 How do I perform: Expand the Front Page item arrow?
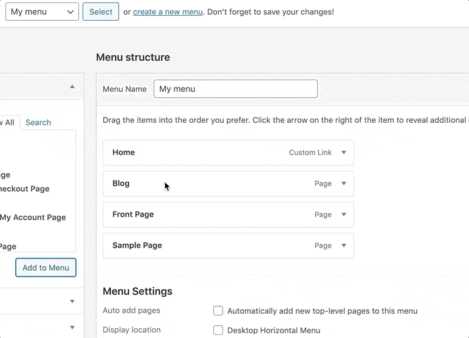344,215
